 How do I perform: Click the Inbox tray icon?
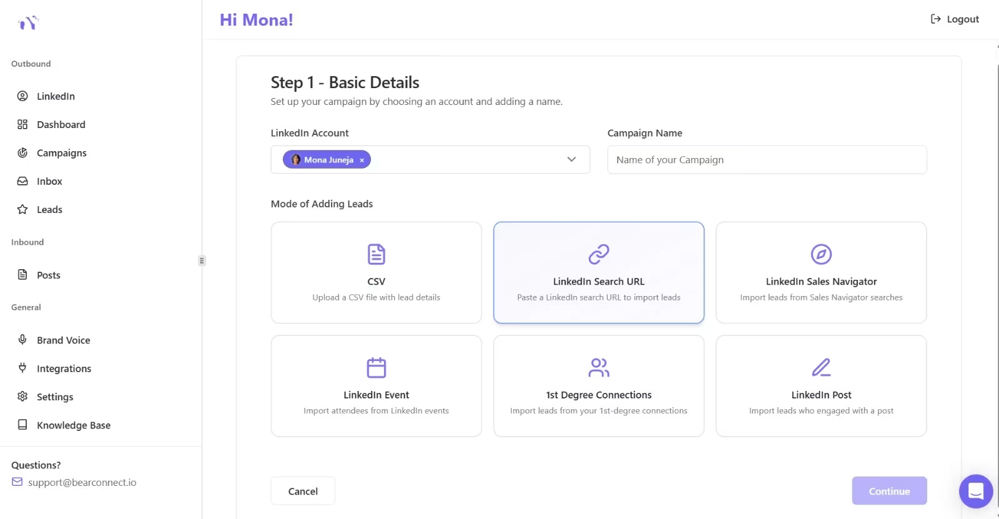click(x=22, y=181)
